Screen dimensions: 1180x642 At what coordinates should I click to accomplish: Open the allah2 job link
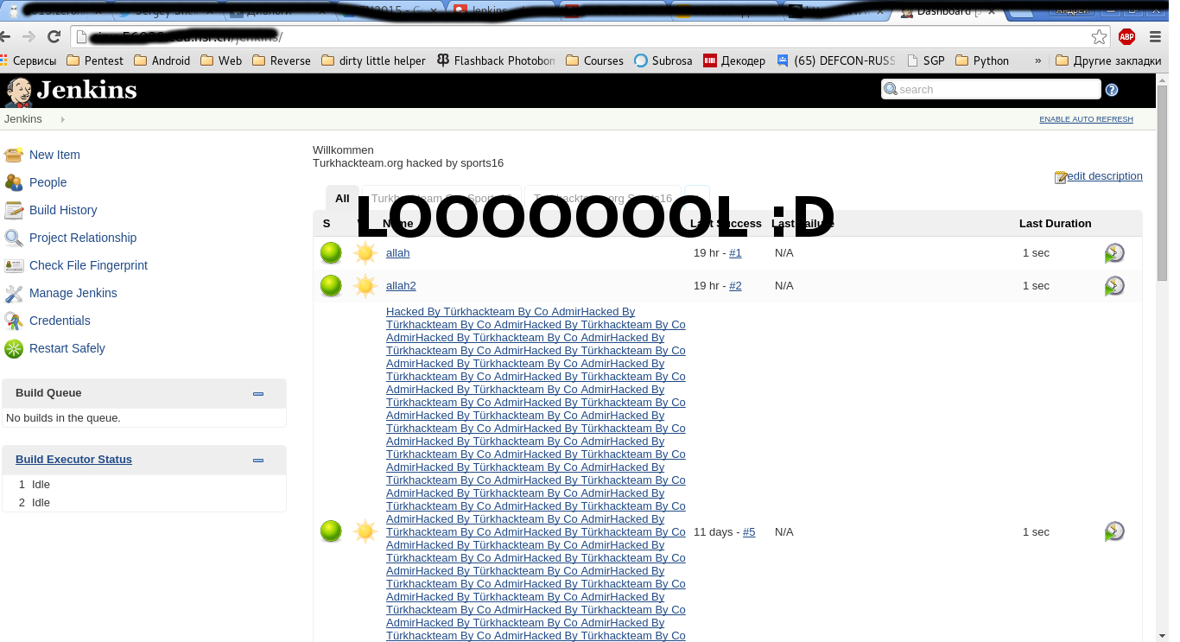(401, 286)
